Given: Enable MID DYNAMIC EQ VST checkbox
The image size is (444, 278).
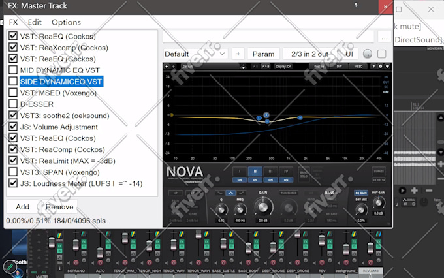Looking at the screenshot, I should coord(13,70).
